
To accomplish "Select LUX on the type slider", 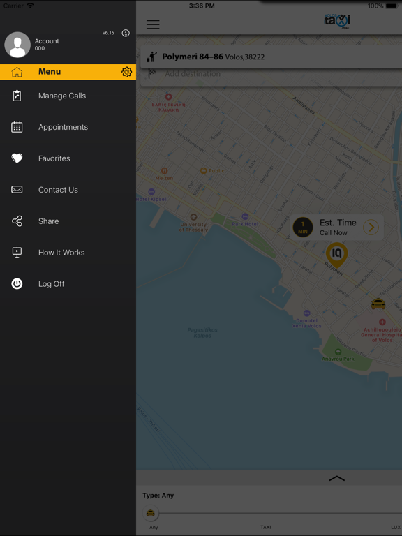I will pyautogui.click(x=396, y=527).
